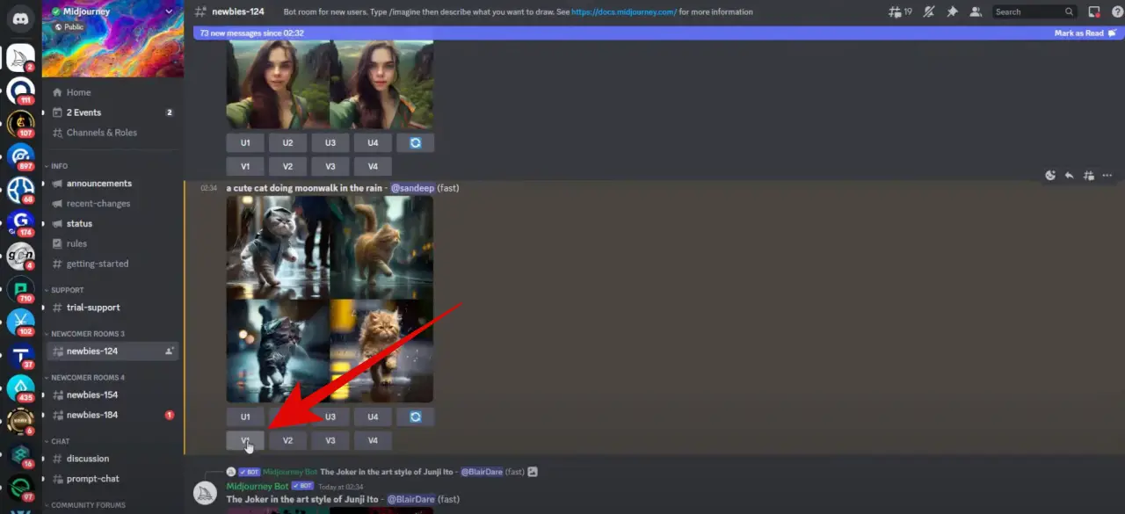Click the Search field

[1034, 12]
